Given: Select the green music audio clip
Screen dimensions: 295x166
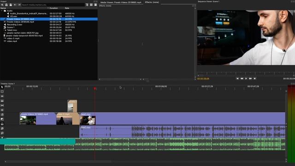Looking at the screenshot, I should coord(145,144).
